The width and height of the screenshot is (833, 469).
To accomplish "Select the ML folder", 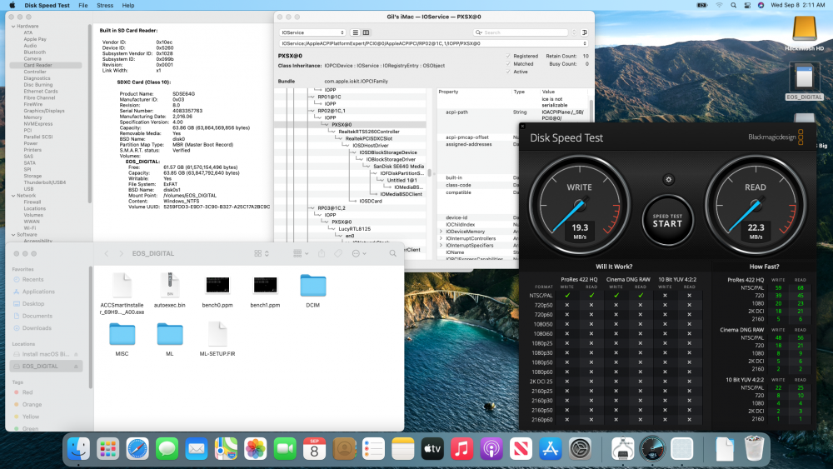I will point(169,339).
